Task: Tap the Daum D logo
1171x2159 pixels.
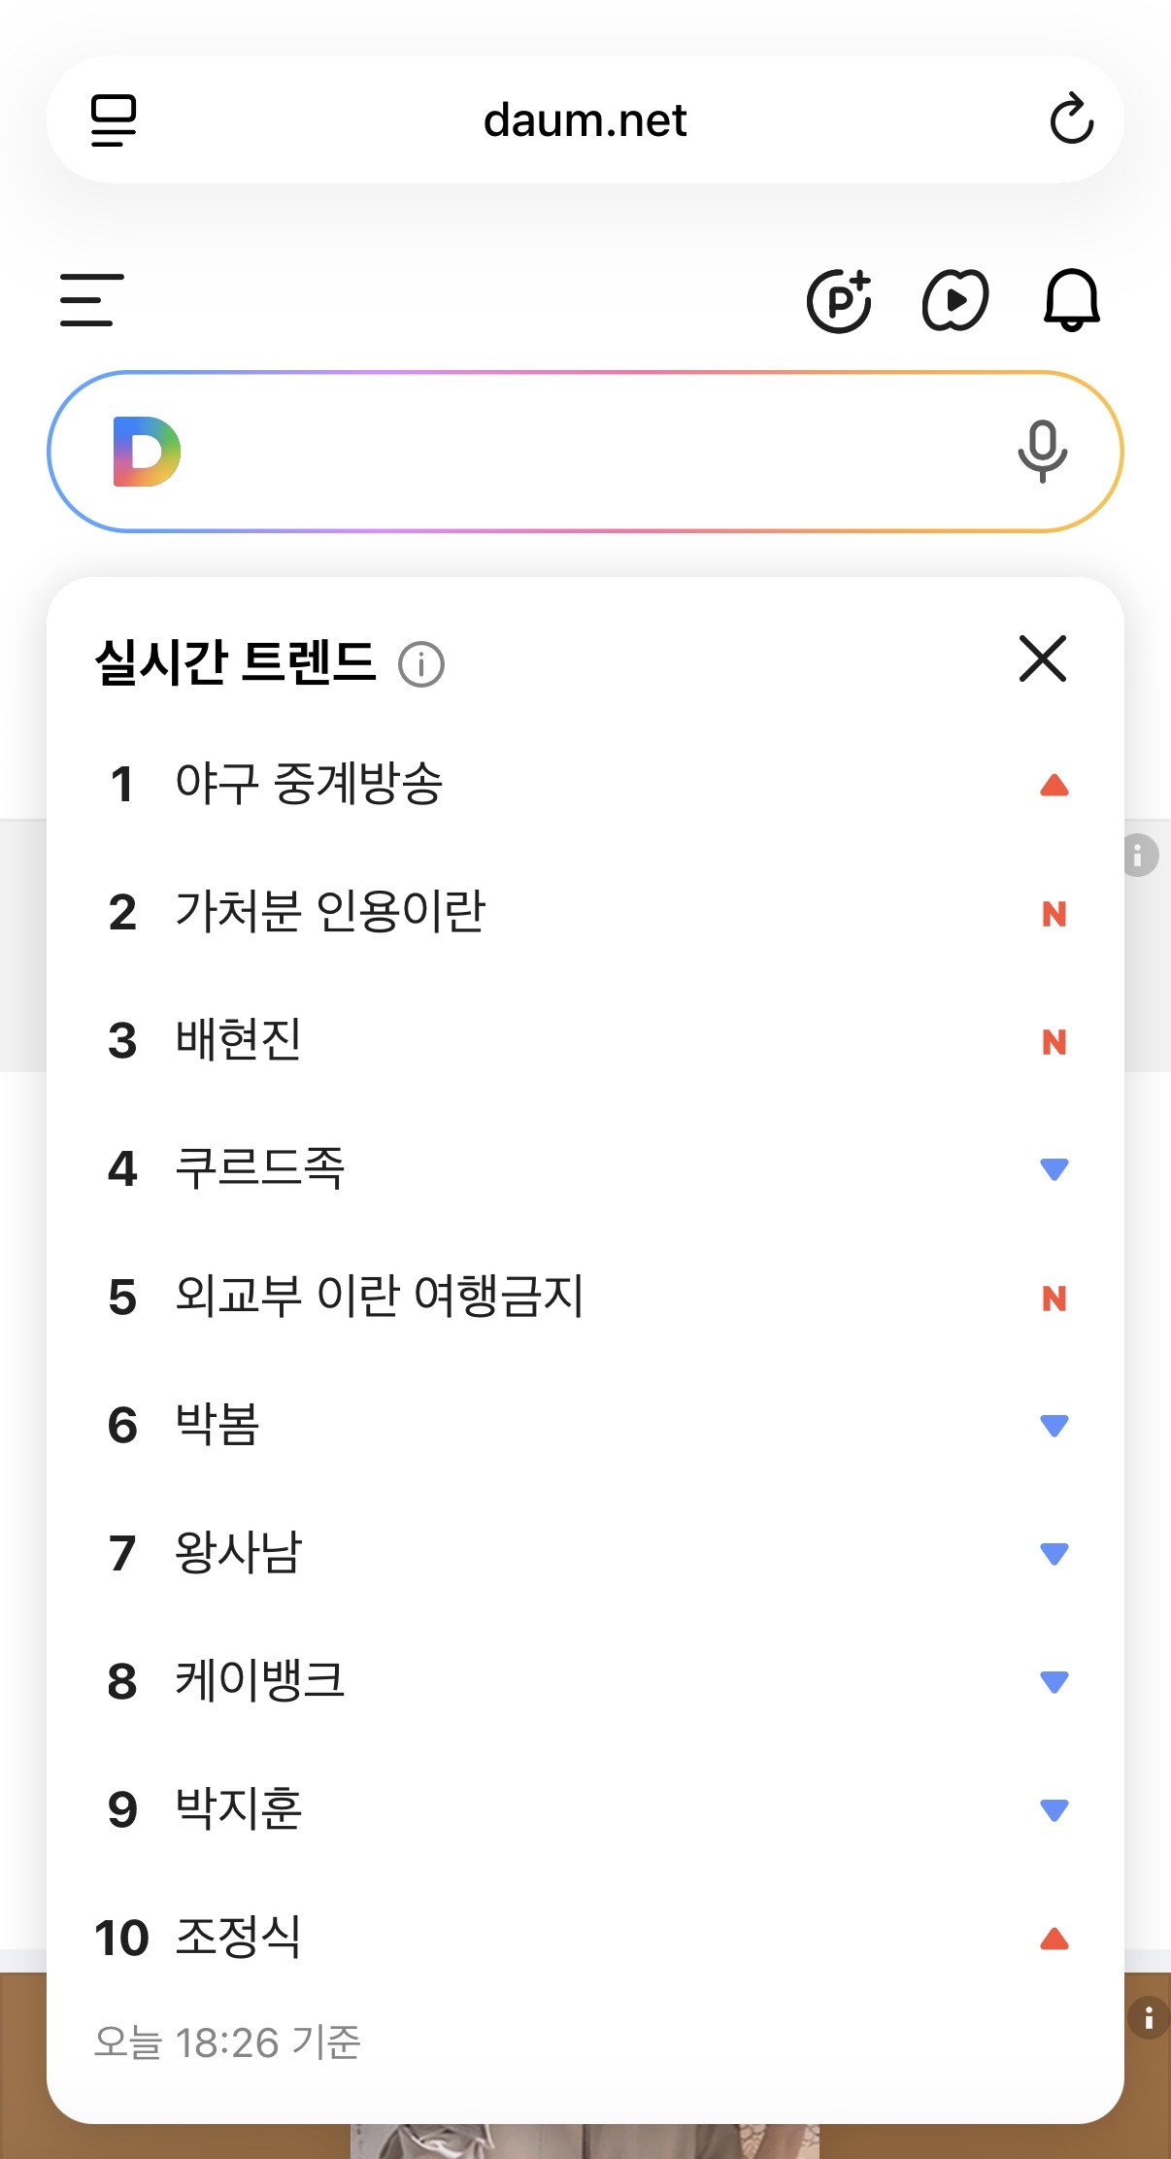Action: pos(147,452)
